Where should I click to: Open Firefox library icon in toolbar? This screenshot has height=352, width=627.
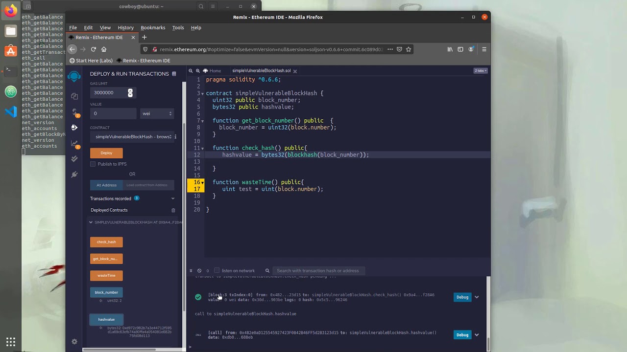pyautogui.click(x=450, y=49)
